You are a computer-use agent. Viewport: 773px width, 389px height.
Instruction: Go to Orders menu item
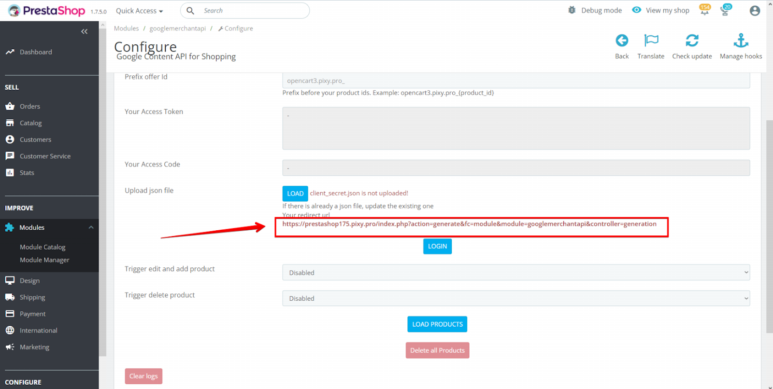[x=30, y=107]
